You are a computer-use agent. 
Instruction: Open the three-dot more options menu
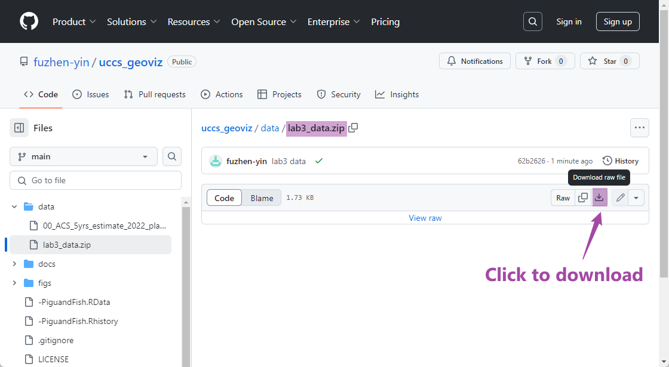coord(640,128)
